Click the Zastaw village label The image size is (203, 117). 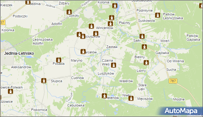pos(112,47)
